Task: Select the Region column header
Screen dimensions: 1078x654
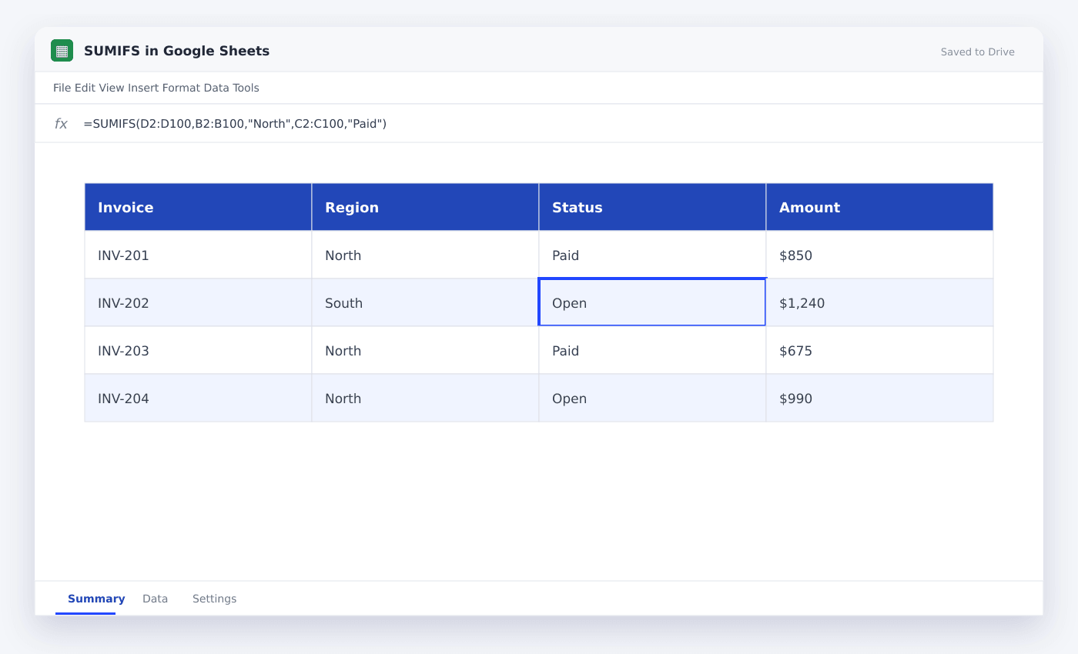Action: click(425, 207)
